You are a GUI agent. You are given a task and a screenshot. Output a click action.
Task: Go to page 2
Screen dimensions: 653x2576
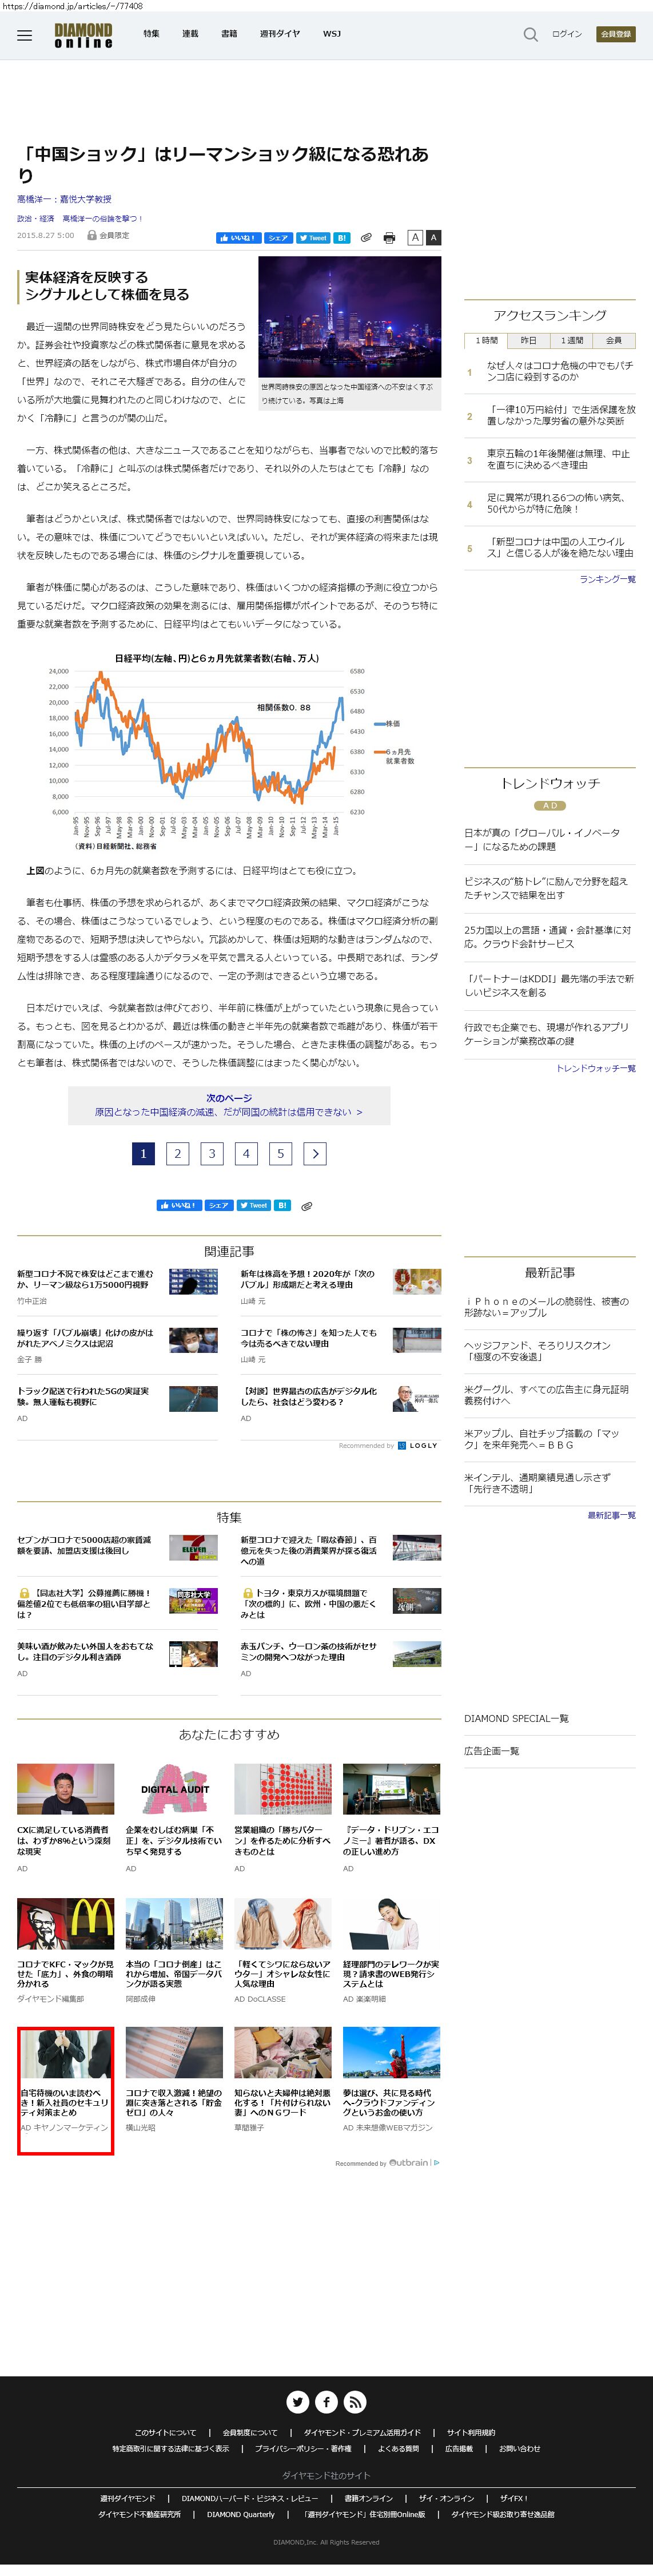[x=178, y=1153]
